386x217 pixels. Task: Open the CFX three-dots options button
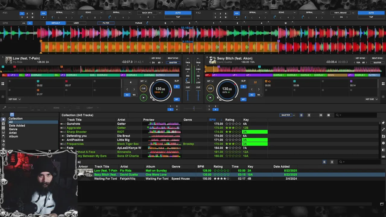point(24,23)
